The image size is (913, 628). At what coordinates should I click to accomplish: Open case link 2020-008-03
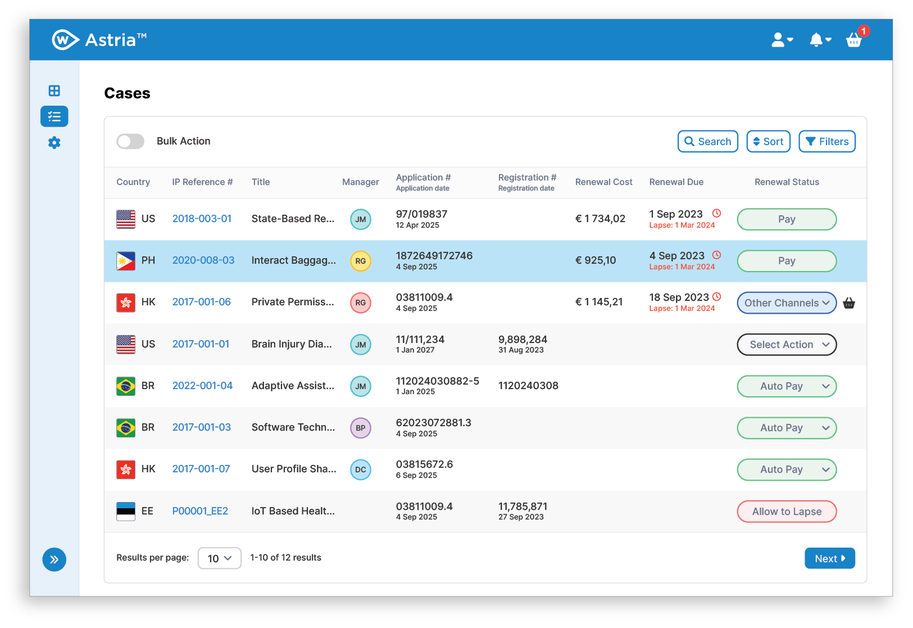[x=203, y=260]
